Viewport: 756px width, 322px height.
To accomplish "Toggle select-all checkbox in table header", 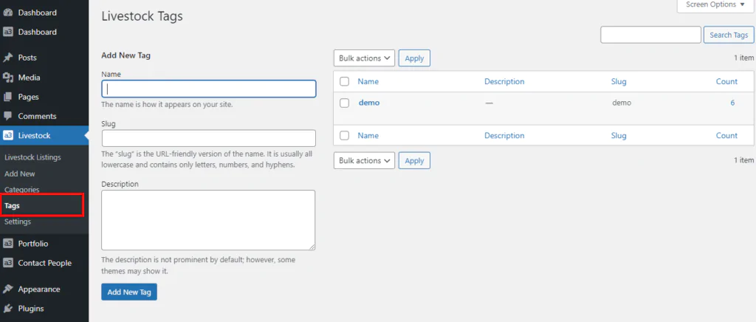I will pyautogui.click(x=344, y=82).
